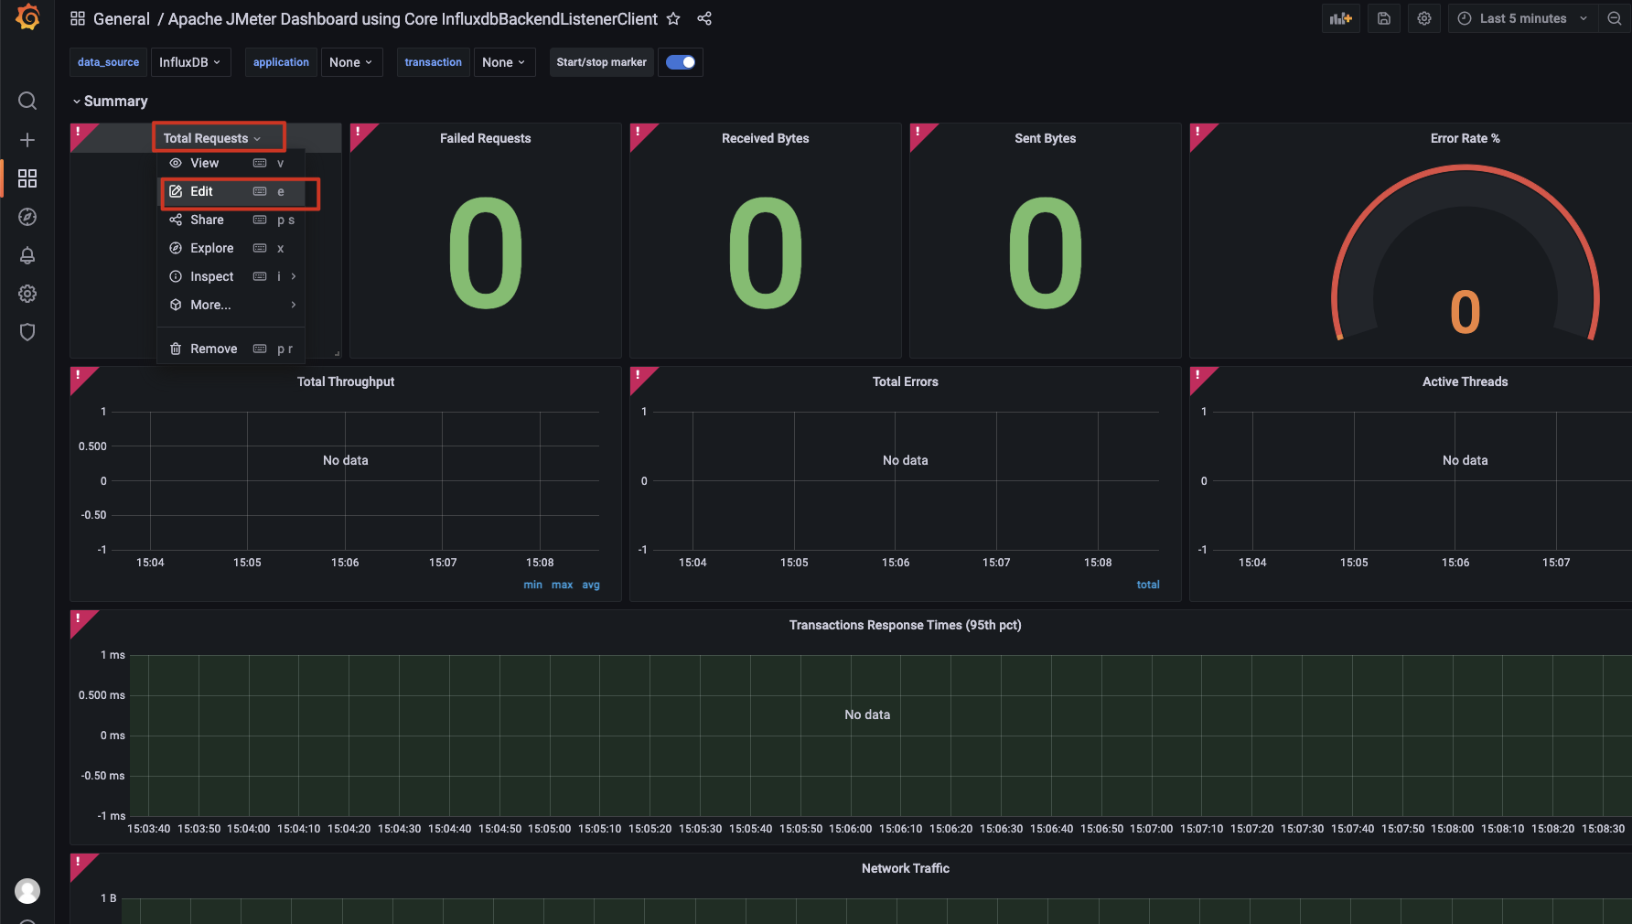Click the Total Throughput panel title
Image resolution: width=1632 pixels, height=924 pixels.
coord(346,381)
